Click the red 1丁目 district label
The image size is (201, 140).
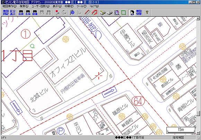click(17, 55)
